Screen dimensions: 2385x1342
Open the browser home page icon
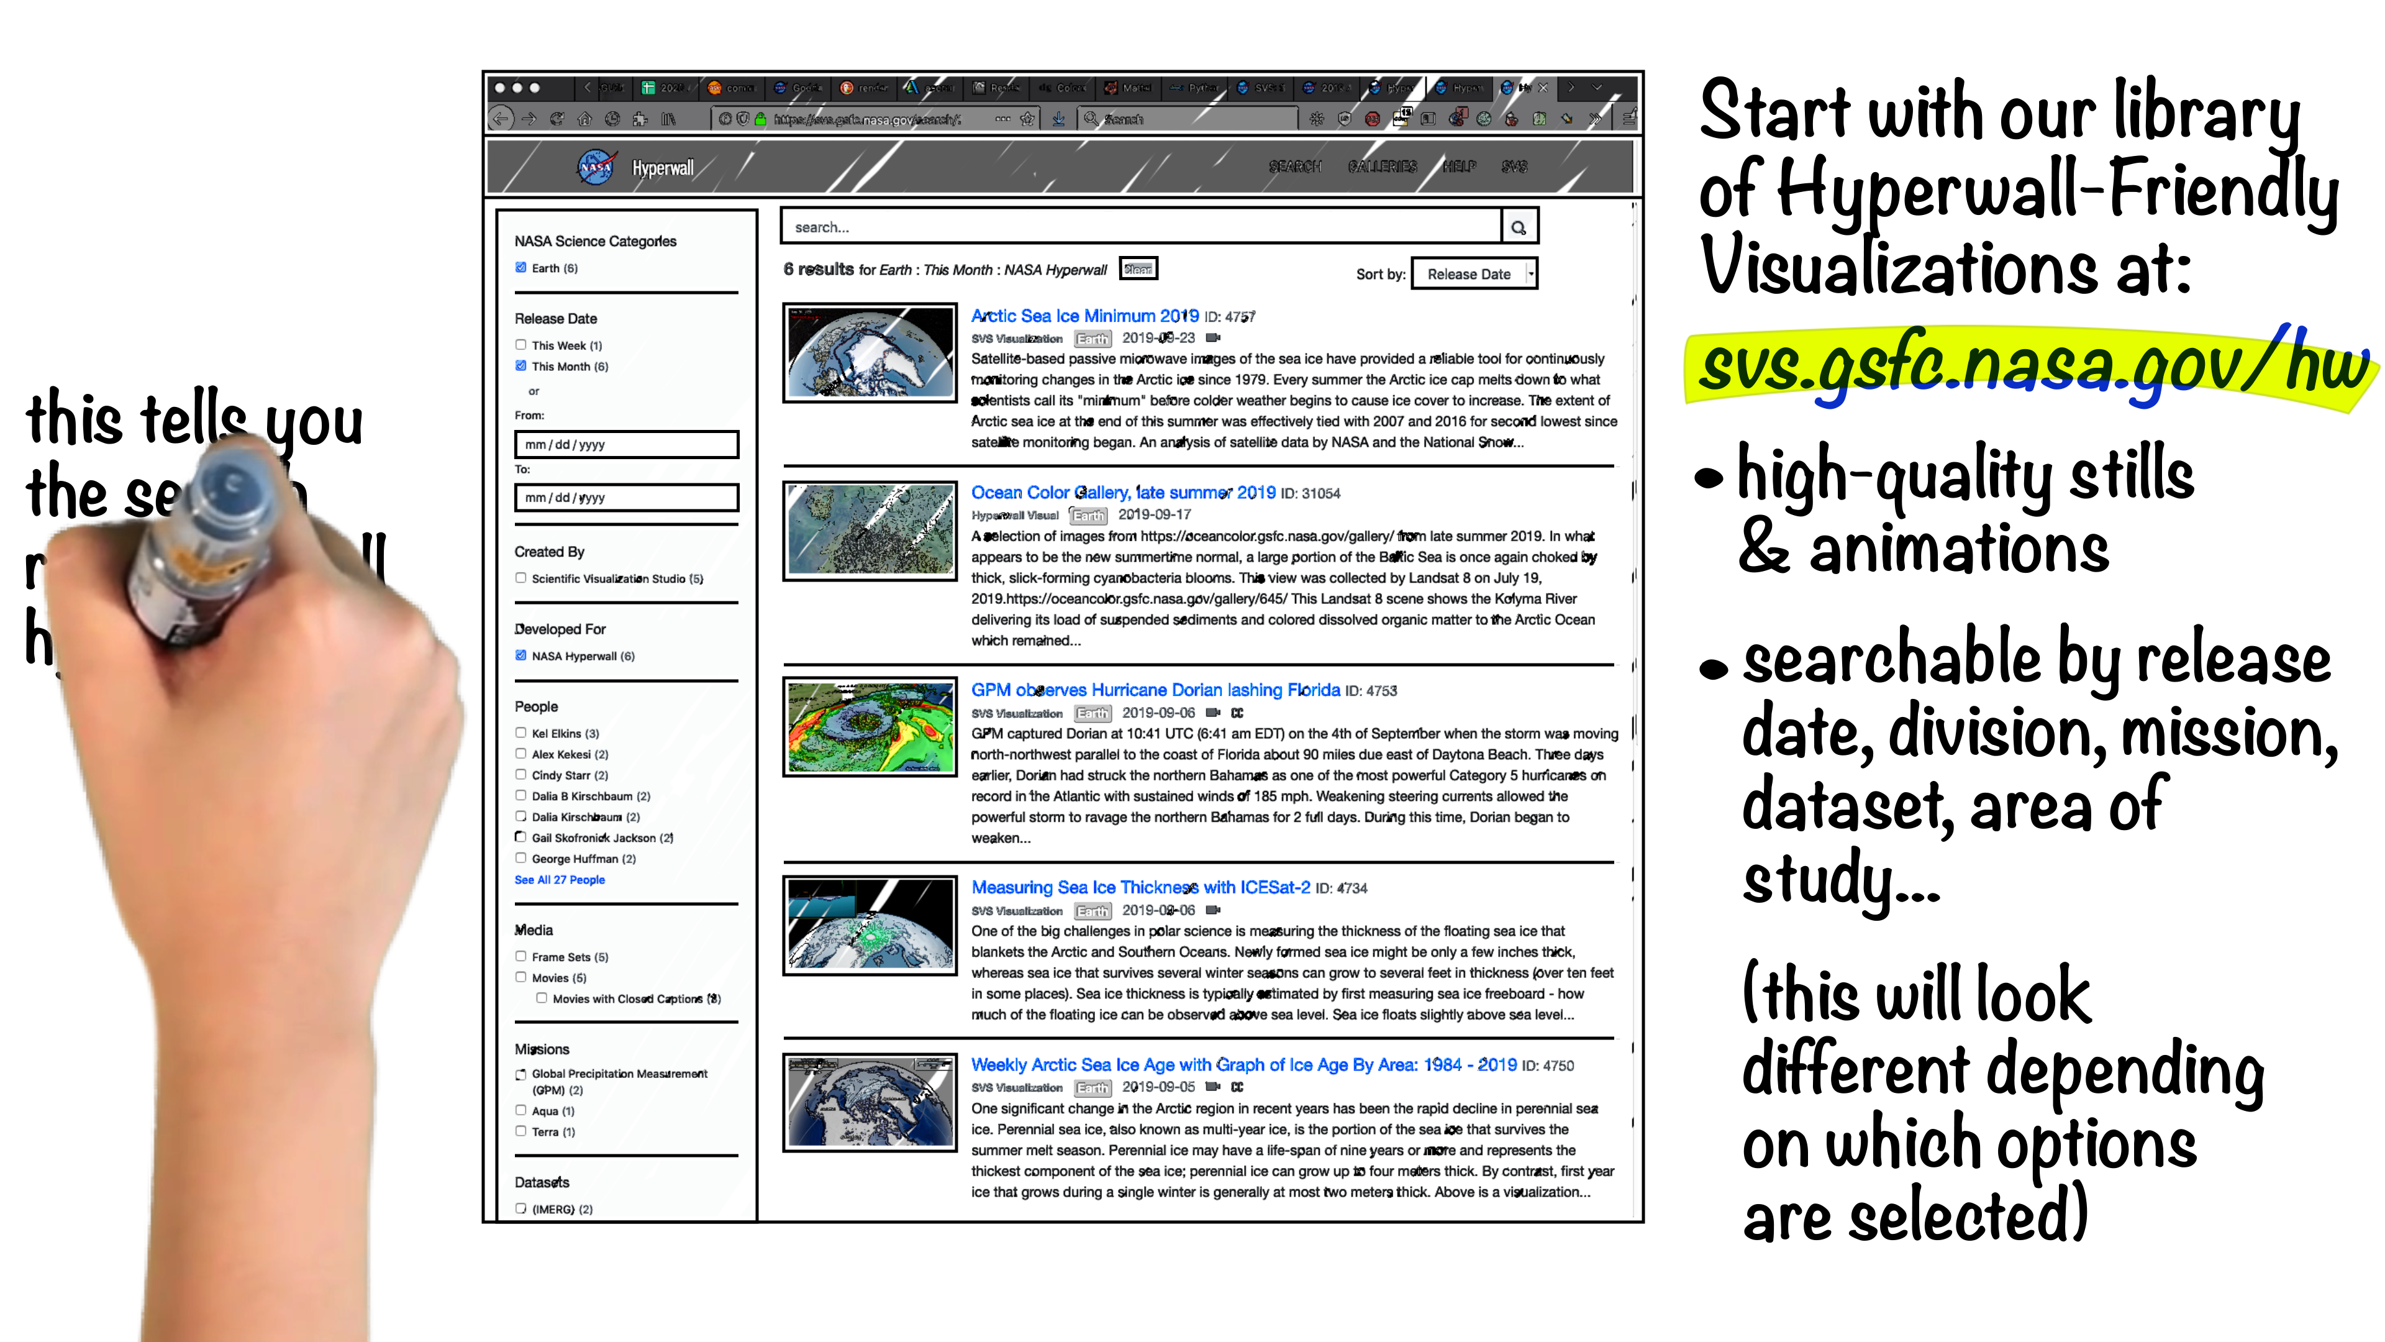click(584, 119)
